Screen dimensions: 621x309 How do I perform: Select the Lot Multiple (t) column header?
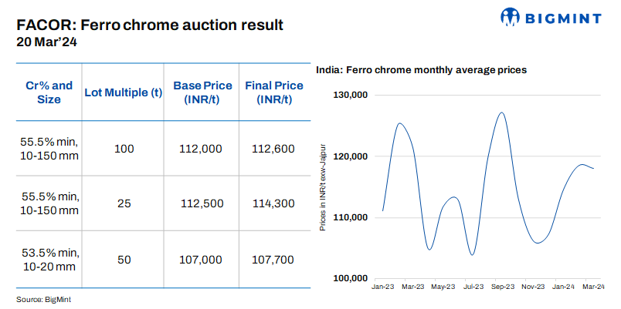click(124, 92)
